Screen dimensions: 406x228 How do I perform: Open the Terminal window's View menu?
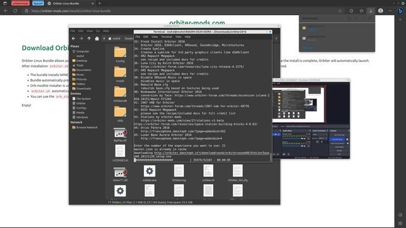tap(155, 37)
